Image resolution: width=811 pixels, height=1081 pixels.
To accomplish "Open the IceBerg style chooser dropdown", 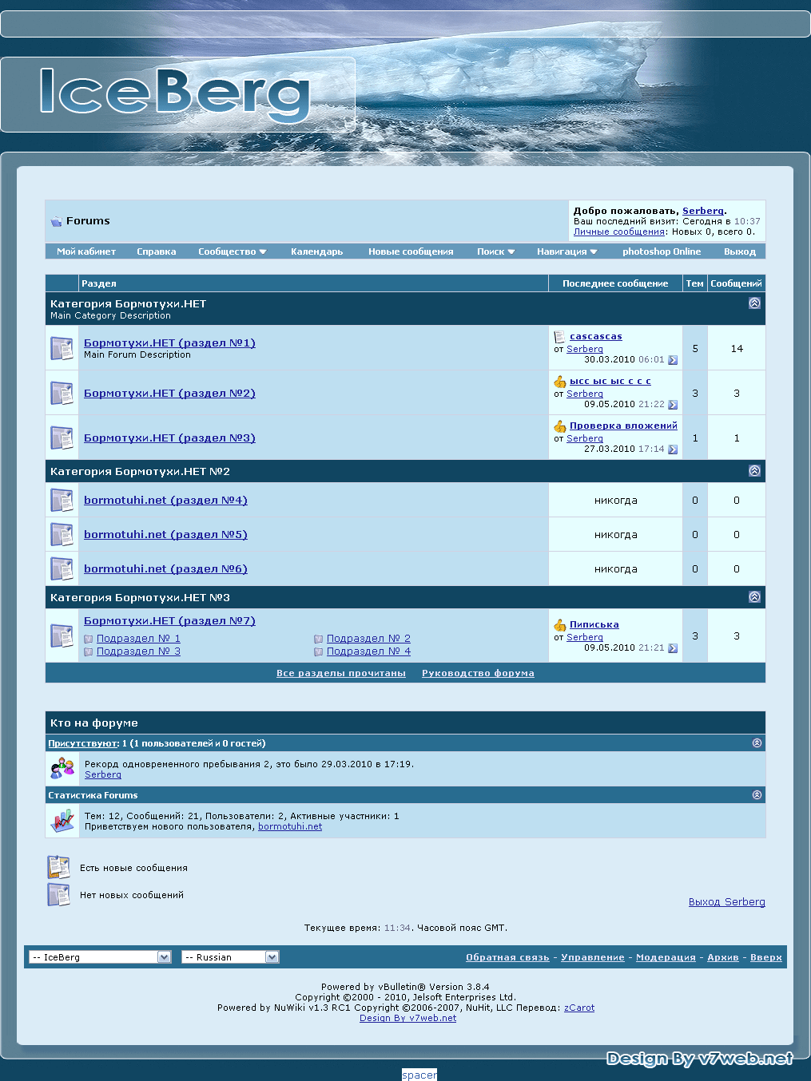I will [100, 957].
